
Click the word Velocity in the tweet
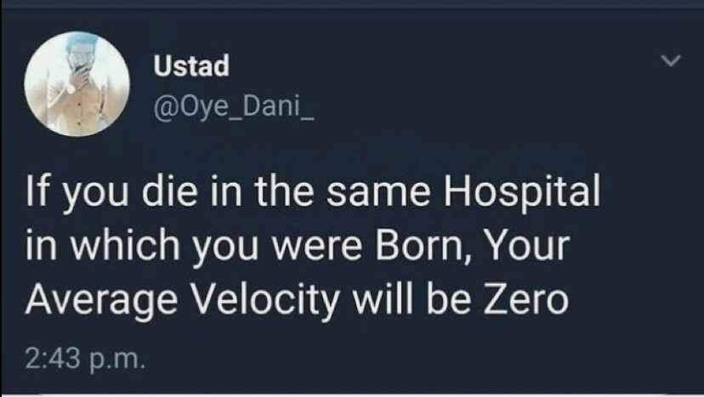264,299
